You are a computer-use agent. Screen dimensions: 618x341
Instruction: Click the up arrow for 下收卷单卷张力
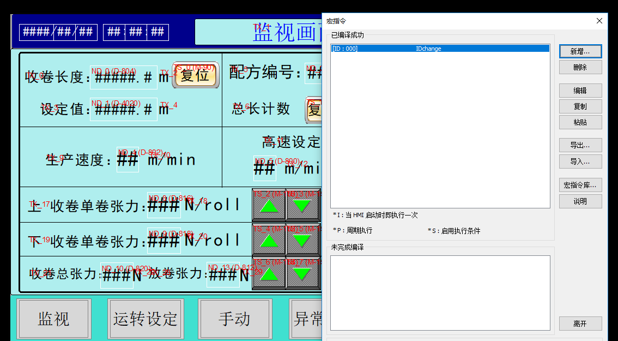269,239
